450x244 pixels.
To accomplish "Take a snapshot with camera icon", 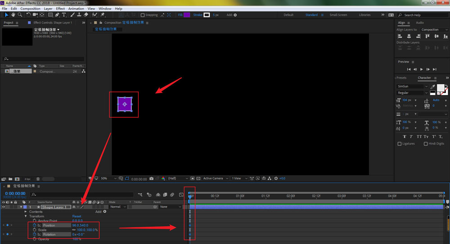I will pos(151,178).
